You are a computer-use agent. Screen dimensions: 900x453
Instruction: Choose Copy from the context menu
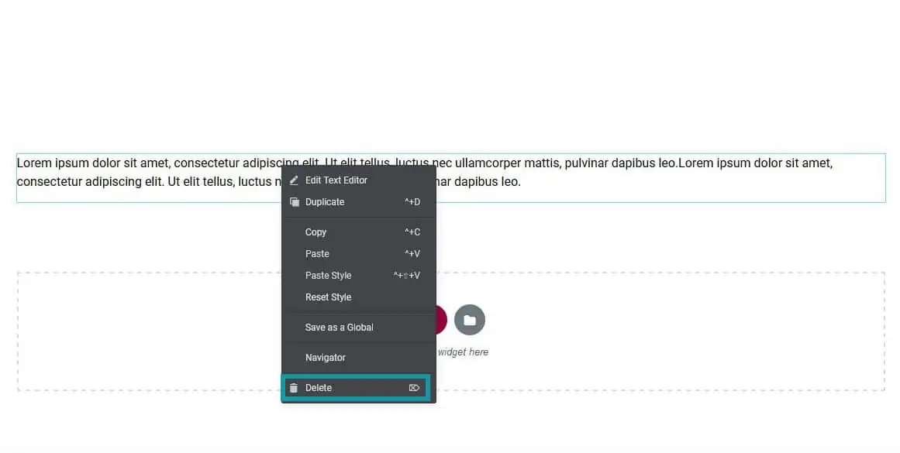316,232
